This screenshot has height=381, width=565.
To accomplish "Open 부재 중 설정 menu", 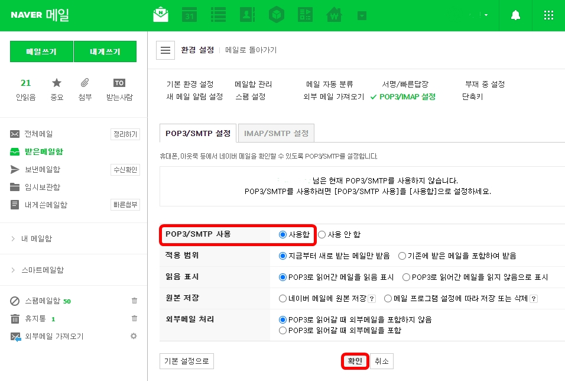I will 485,84.
